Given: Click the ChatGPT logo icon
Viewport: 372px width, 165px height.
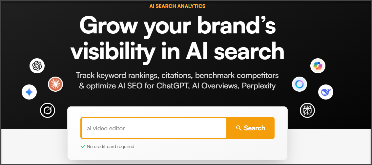Looking at the screenshot, I should pos(37,66).
